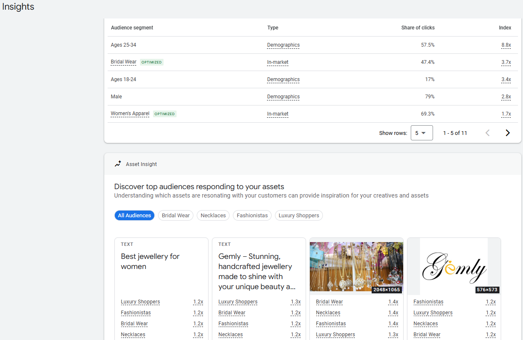Click Bridal Wear under Gemly logo card
This screenshot has width=523, height=340.
[x=427, y=335]
